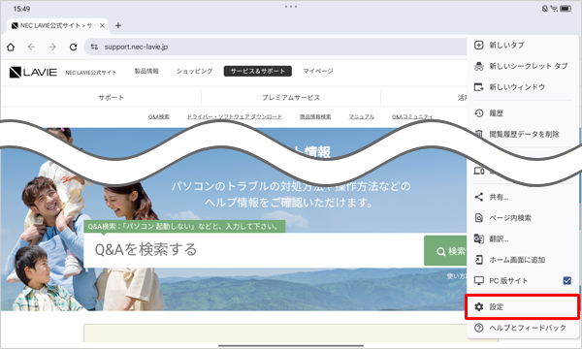Open ショッピング in the site navigation
This screenshot has height=349, width=582.
point(194,71)
